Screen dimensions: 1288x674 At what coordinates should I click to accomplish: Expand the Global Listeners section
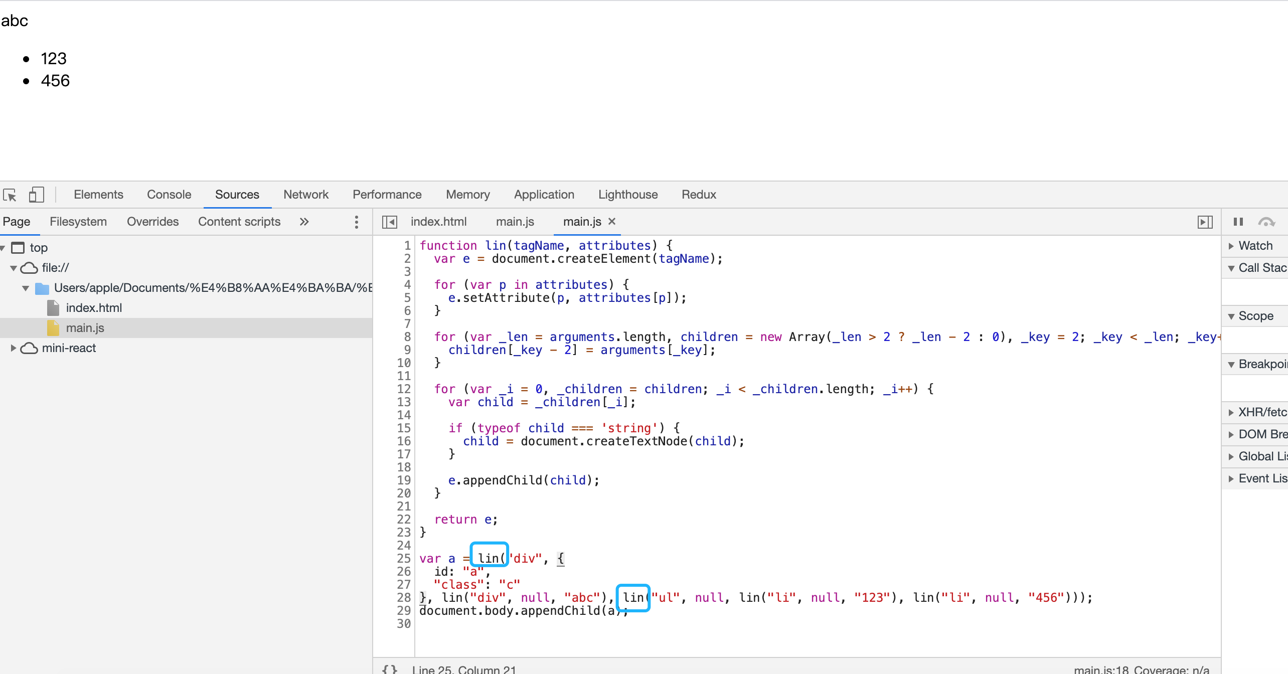point(1231,456)
